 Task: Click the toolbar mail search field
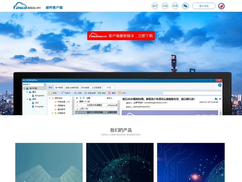tap(192, 93)
